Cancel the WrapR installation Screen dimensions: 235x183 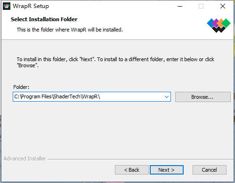pyautogui.click(x=210, y=170)
